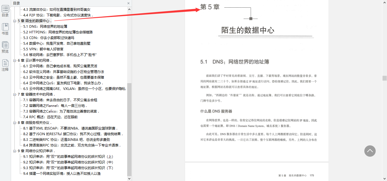Open section 4.4 P2P 协议

click(x=58, y=15)
